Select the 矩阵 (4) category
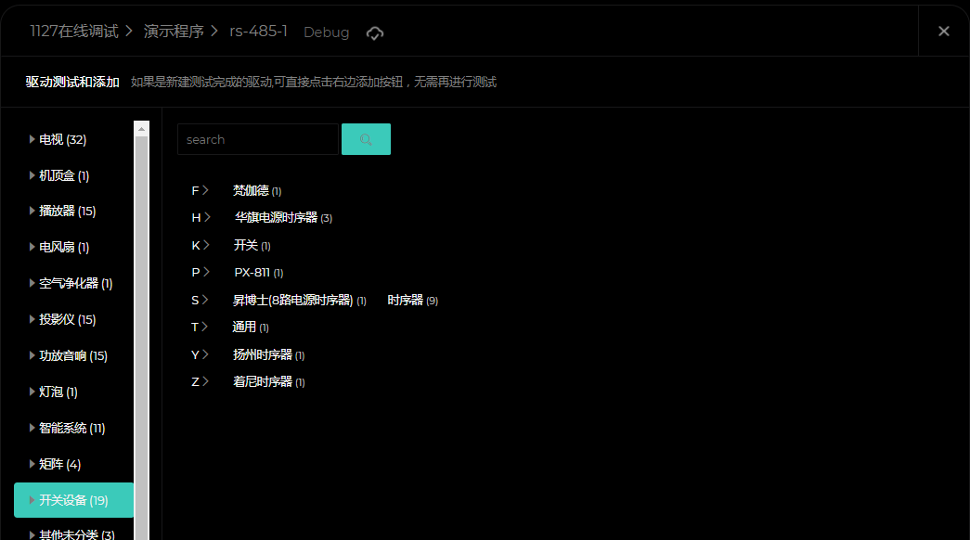Screen dimensions: 970x540 pos(59,465)
